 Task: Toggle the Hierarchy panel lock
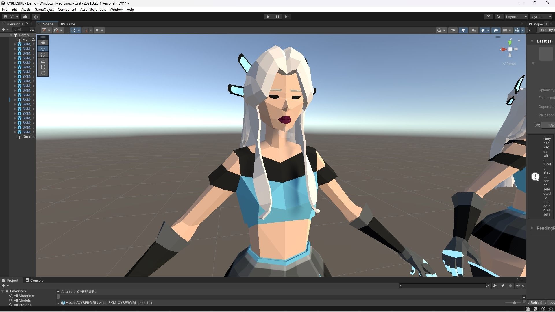(27, 24)
